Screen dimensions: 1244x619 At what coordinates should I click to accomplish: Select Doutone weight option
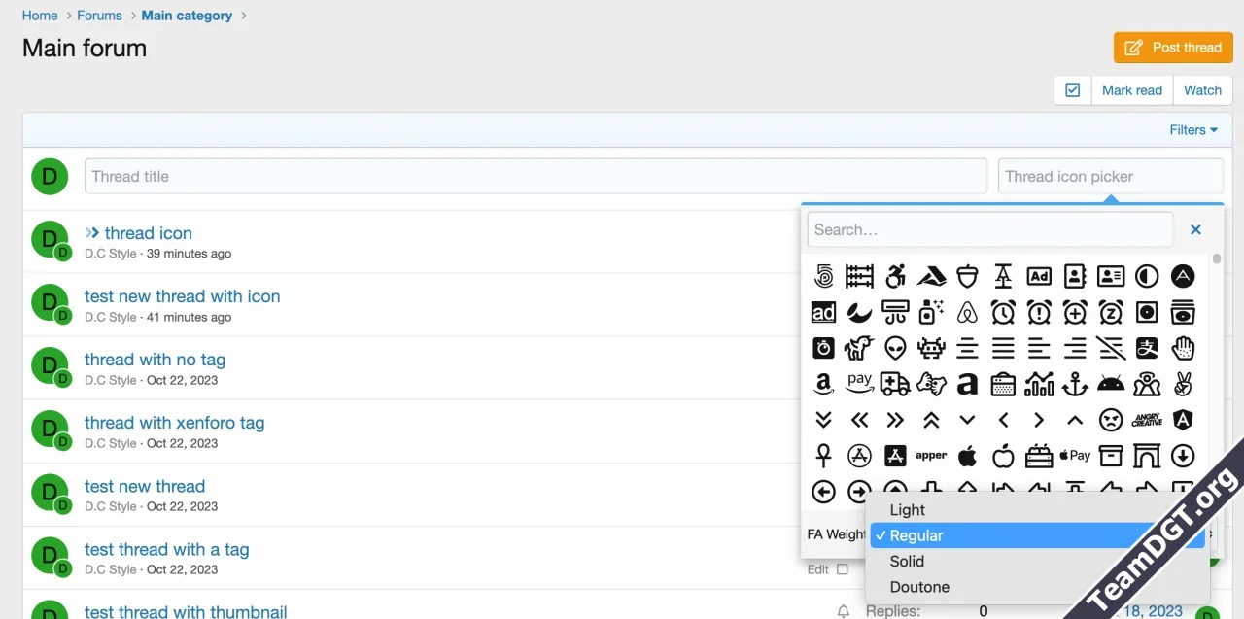point(919,587)
